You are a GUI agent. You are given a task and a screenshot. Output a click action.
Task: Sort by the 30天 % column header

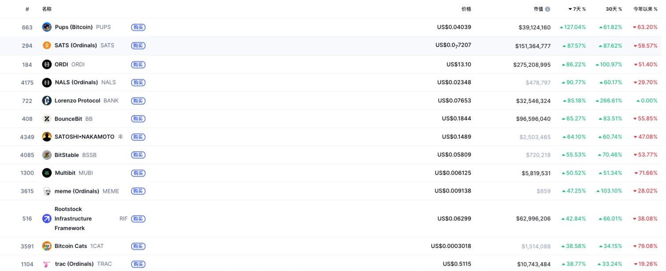click(614, 9)
